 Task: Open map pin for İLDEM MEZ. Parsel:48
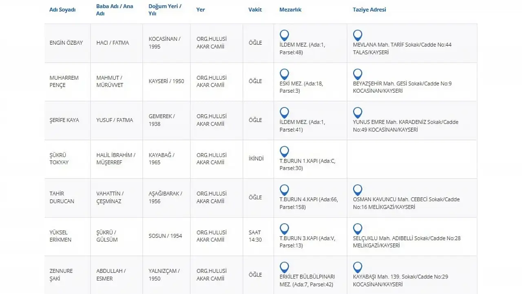[284, 35]
